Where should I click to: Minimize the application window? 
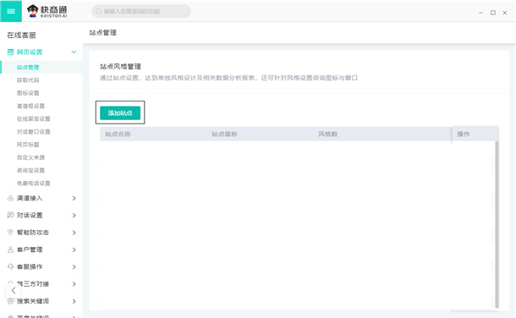pos(480,13)
